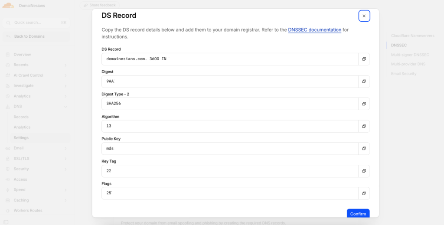
Task: Close the DS Record dialog
Action: pos(364,16)
